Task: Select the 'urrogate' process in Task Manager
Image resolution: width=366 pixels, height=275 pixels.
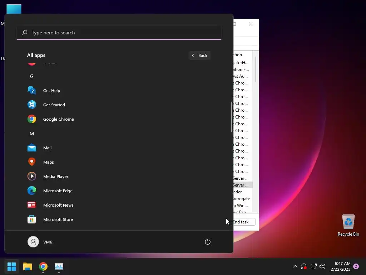Action: coord(243,198)
